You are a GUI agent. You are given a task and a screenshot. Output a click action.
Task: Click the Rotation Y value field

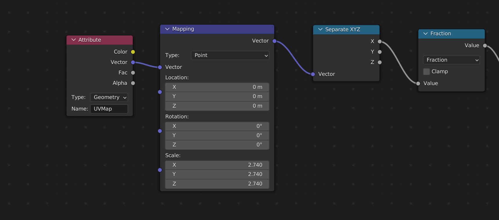[217, 135]
